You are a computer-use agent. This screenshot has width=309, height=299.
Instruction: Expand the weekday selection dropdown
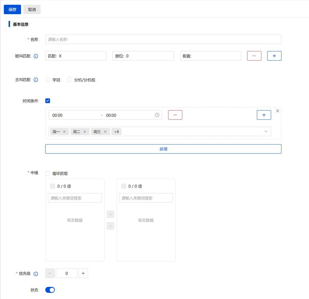(266, 131)
